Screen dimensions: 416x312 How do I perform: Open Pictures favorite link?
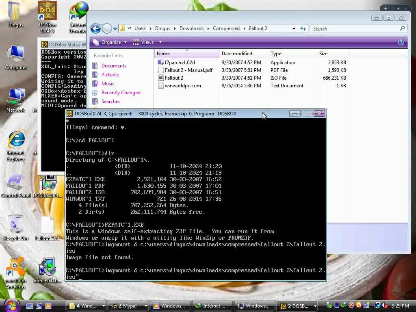(x=110, y=75)
